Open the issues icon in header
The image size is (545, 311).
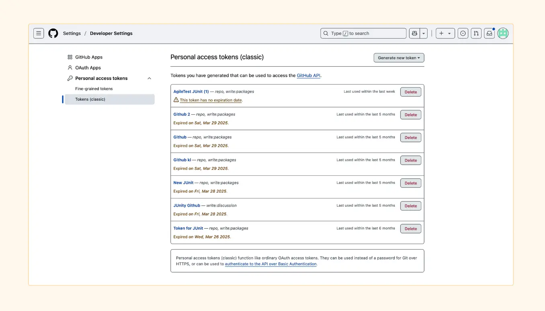pos(463,33)
